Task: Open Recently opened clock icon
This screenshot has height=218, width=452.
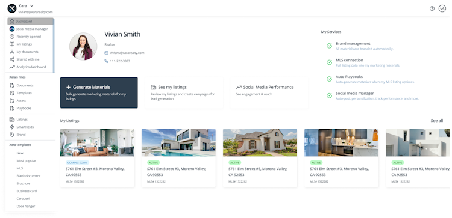Action: (12, 37)
